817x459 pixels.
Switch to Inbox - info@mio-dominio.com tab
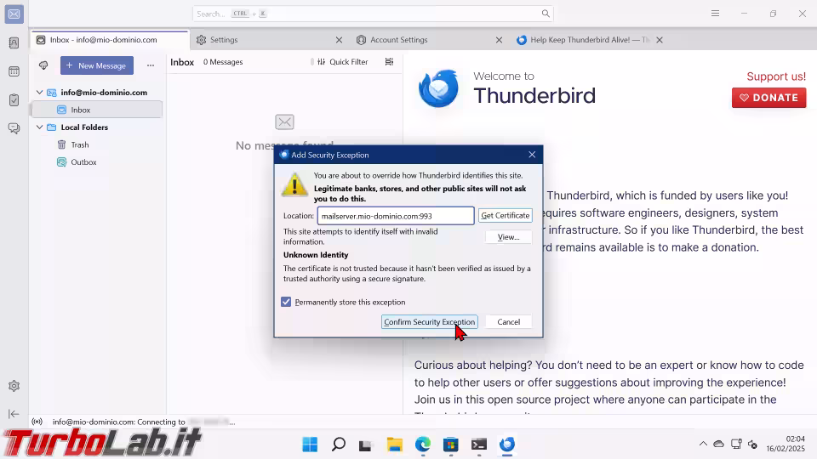tap(110, 40)
